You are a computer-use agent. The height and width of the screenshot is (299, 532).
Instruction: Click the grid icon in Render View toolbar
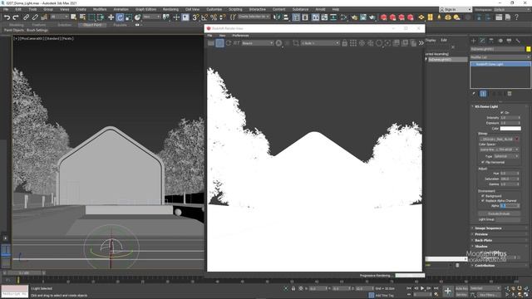tap(353, 43)
